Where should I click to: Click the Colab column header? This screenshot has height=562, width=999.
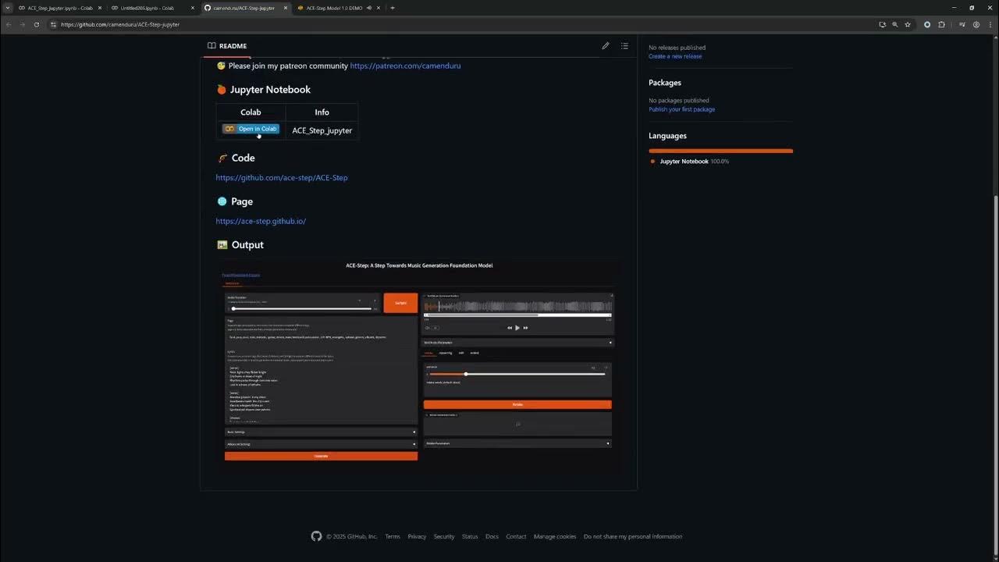[x=251, y=112]
